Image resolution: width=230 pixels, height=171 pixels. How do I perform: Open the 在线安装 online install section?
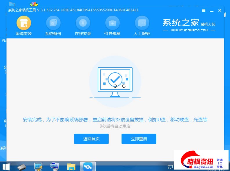[83, 26]
